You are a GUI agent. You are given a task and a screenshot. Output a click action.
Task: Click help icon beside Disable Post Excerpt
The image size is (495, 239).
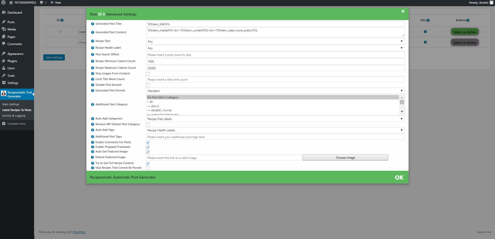(x=93, y=85)
